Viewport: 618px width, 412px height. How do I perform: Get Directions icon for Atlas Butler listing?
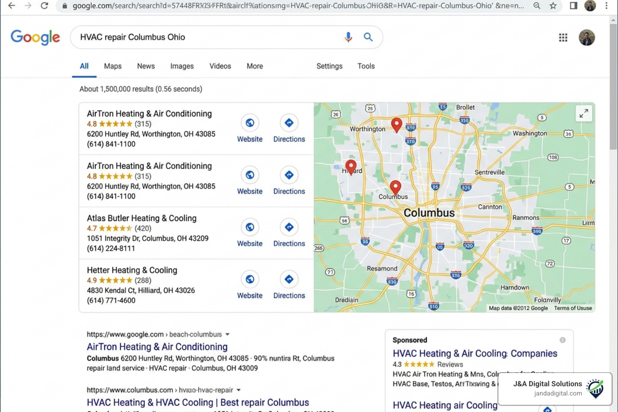[289, 227]
